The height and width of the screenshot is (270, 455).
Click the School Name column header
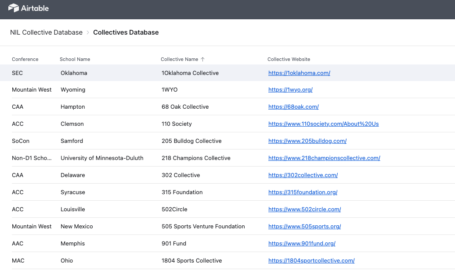75,59
